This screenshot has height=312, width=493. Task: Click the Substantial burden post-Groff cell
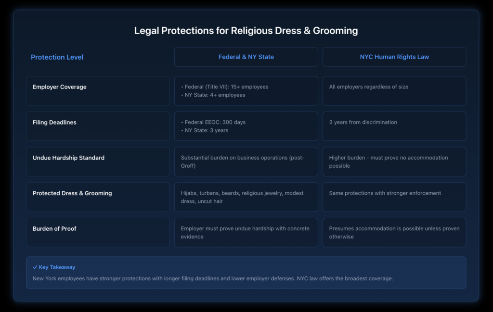point(246,162)
